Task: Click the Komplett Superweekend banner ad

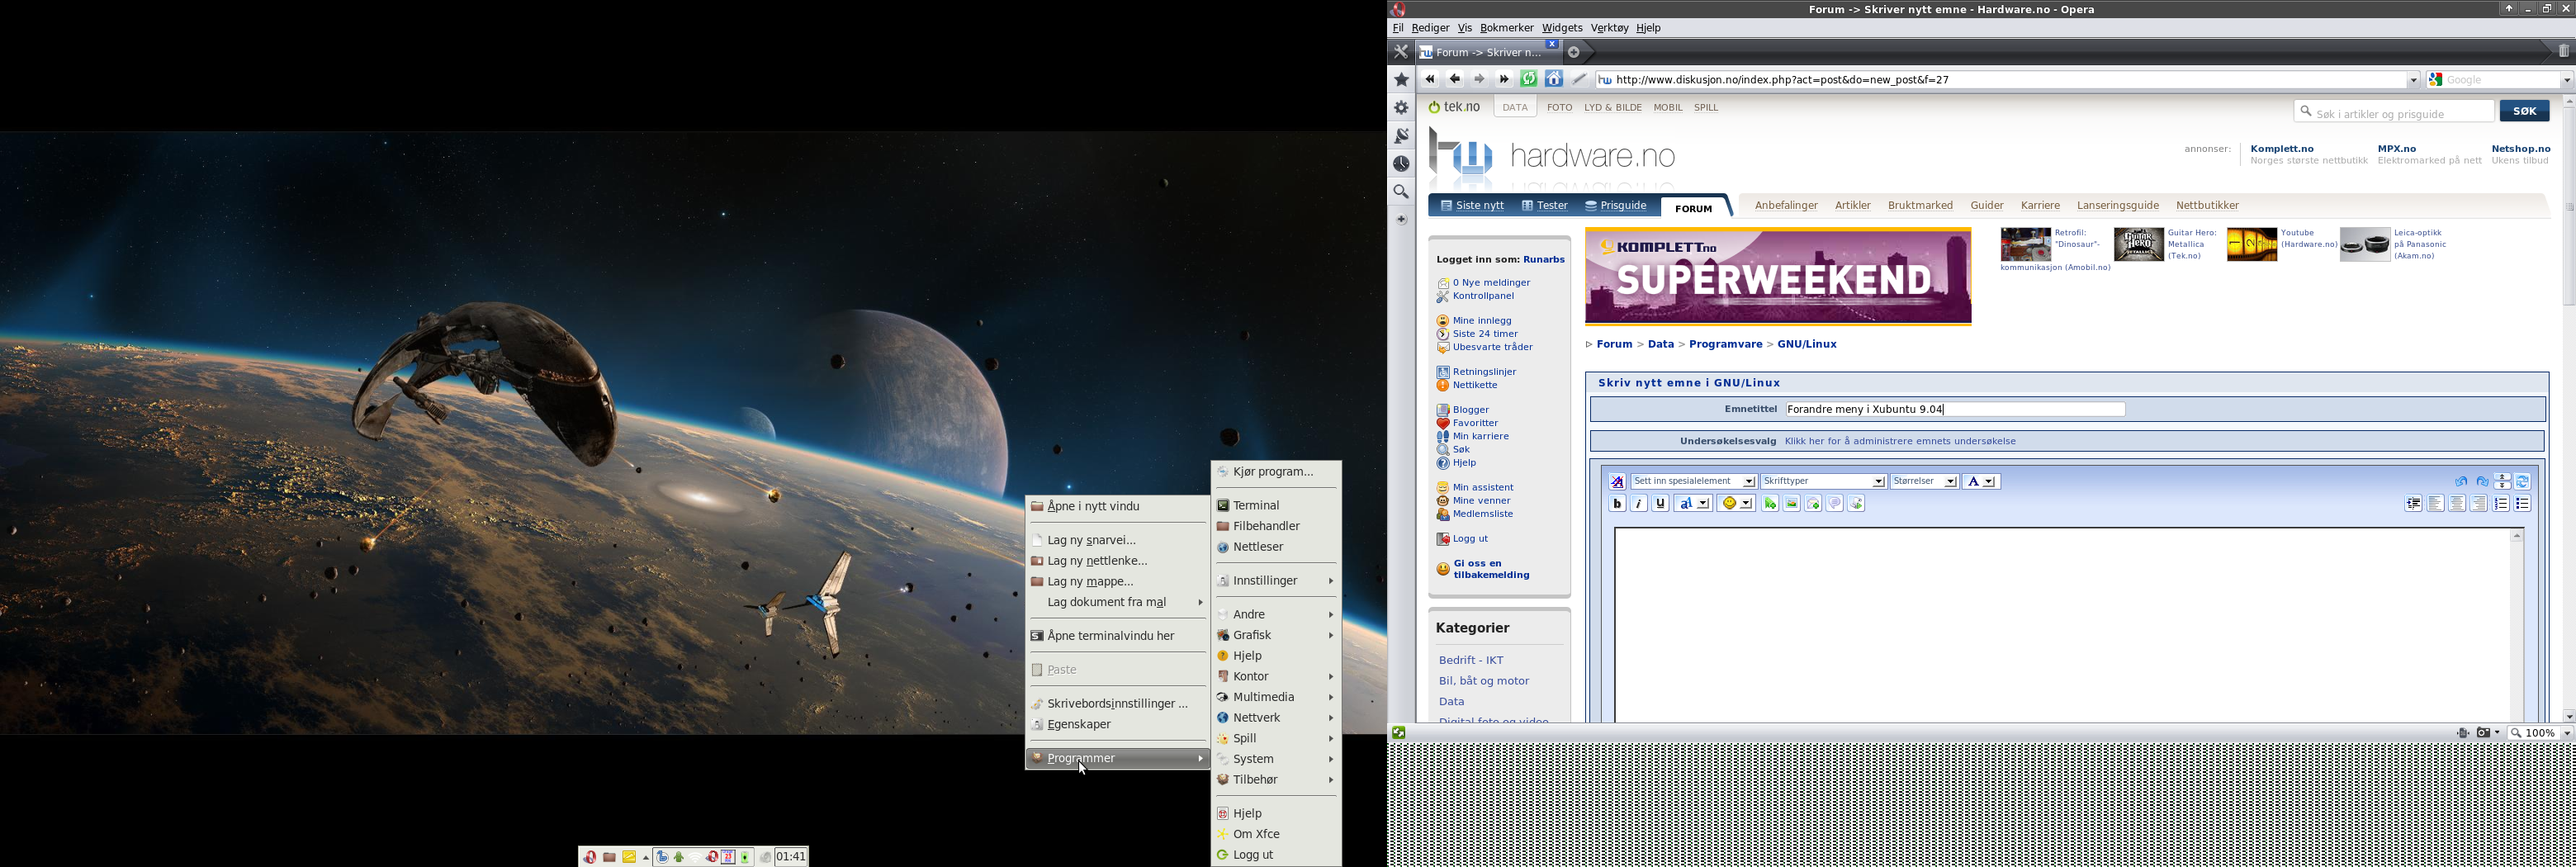Action: [1778, 277]
